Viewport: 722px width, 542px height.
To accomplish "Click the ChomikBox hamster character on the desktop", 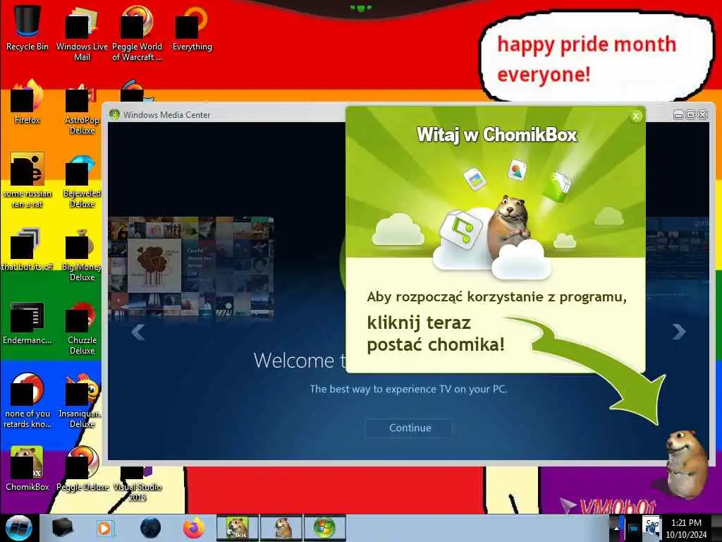I will click(x=687, y=464).
